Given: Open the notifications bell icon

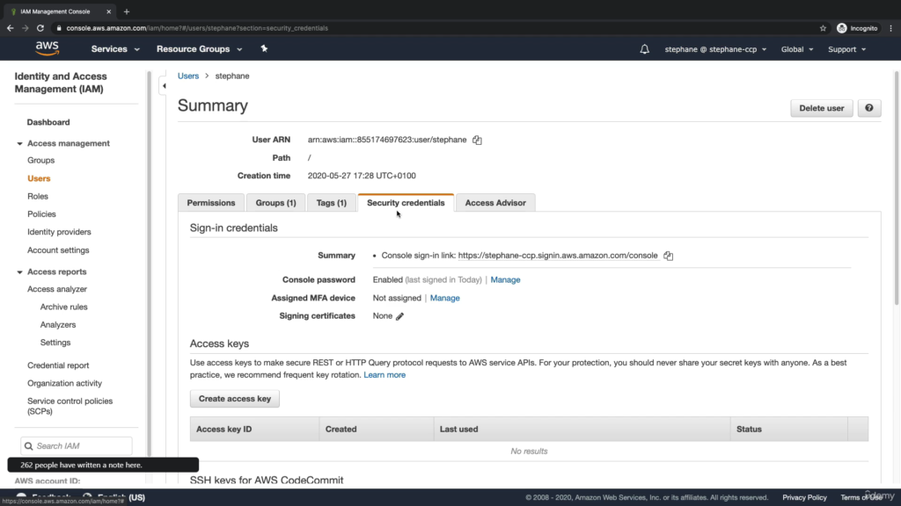Looking at the screenshot, I should pos(645,49).
